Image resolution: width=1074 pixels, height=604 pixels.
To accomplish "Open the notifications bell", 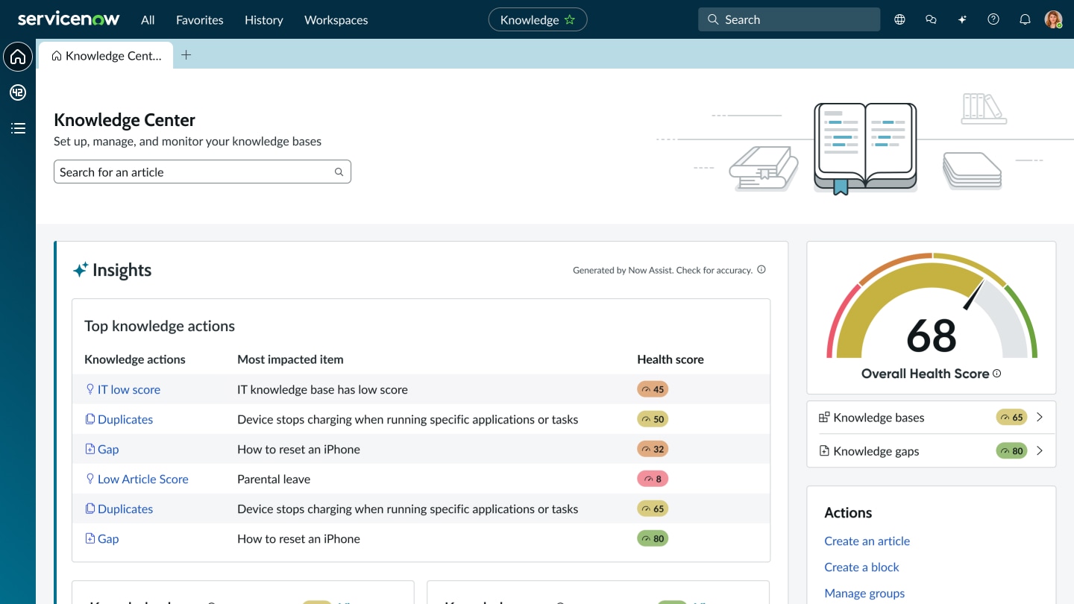I will tap(1025, 20).
